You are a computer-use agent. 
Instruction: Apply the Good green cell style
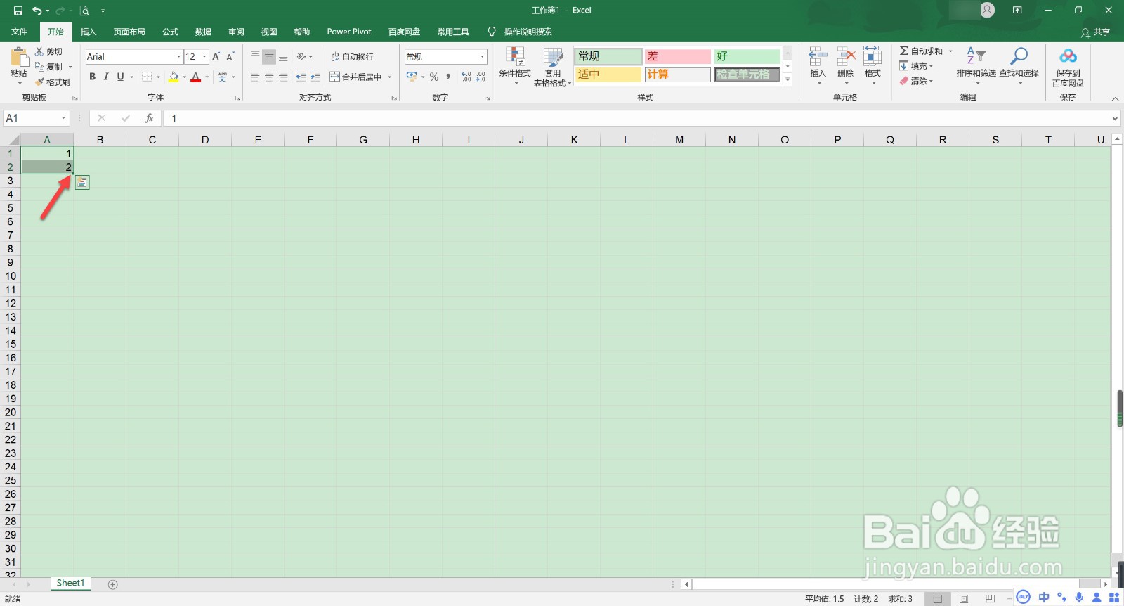coord(747,56)
